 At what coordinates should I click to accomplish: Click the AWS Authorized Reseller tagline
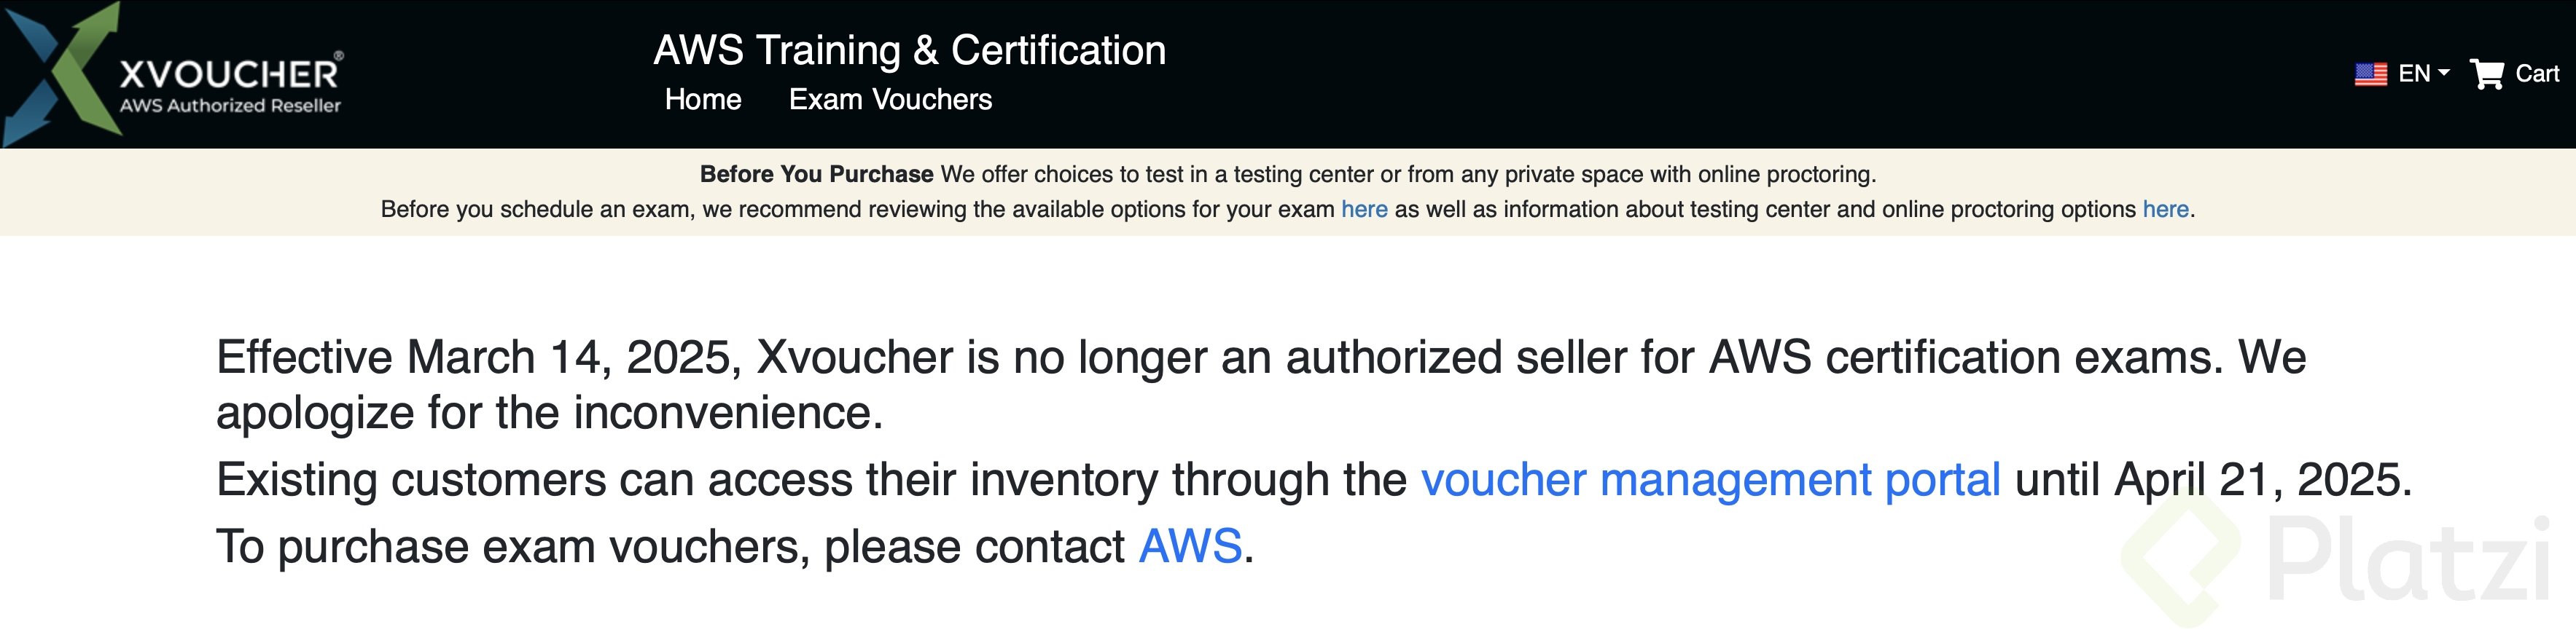pos(230,106)
